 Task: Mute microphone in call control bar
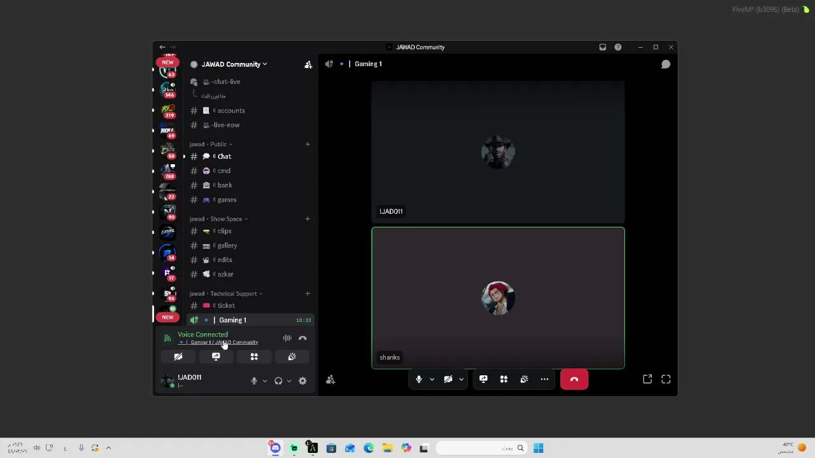418,379
